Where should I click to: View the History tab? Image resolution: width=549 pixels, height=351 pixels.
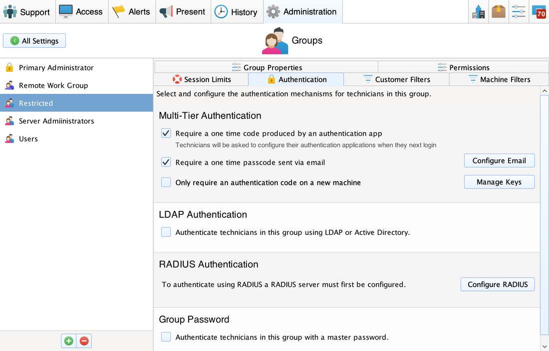(237, 11)
